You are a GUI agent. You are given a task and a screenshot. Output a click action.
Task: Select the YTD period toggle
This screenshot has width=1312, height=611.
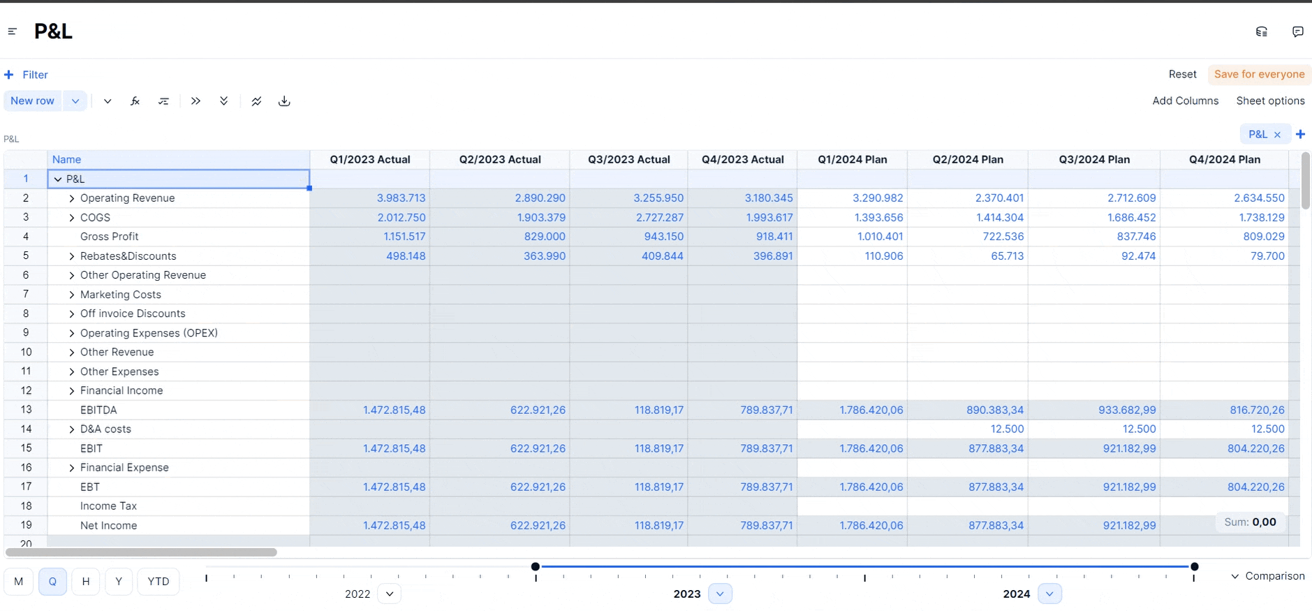point(158,582)
